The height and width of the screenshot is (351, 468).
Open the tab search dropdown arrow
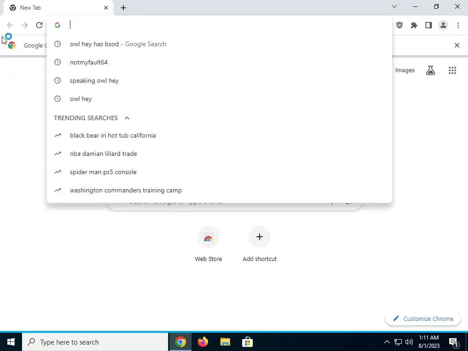(394, 6)
